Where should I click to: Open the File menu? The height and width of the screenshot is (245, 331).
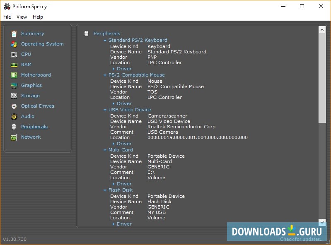pyautogui.click(x=7, y=17)
